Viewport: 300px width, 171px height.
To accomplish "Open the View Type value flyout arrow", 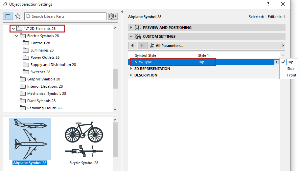I will [x=276, y=62].
